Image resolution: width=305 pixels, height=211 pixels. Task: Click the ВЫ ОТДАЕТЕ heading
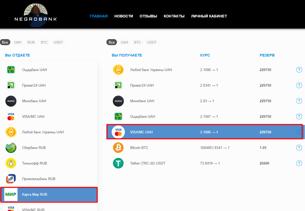(x=17, y=55)
